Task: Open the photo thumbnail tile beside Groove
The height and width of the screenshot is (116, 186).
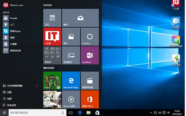Action: point(52,99)
